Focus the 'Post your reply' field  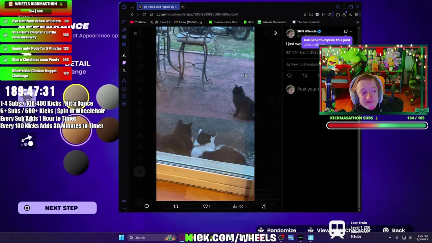pyautogui.click(x=307, y=89)
